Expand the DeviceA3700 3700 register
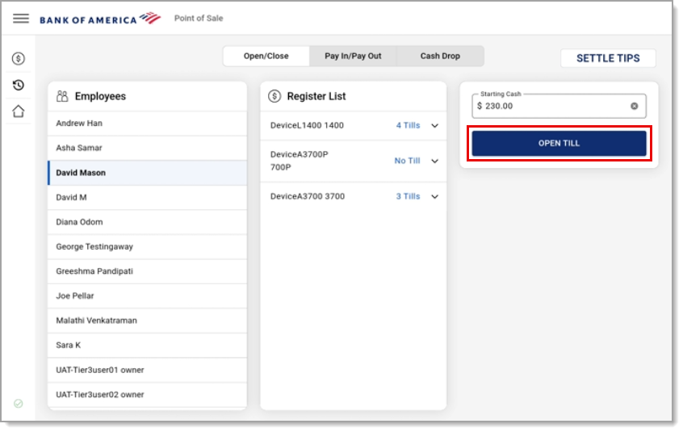This screenshot has width=683, height=432. pyautogui.click(x=434, y=196)
